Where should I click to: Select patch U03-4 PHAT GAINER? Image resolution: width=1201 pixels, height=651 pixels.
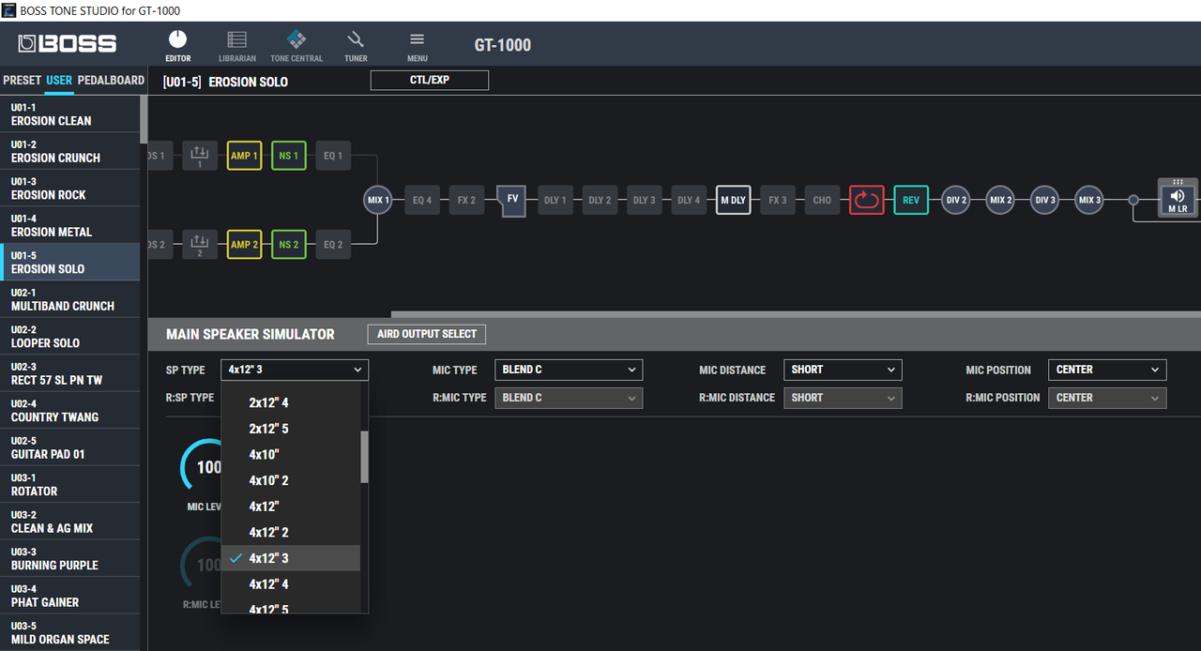pos(70,596)
